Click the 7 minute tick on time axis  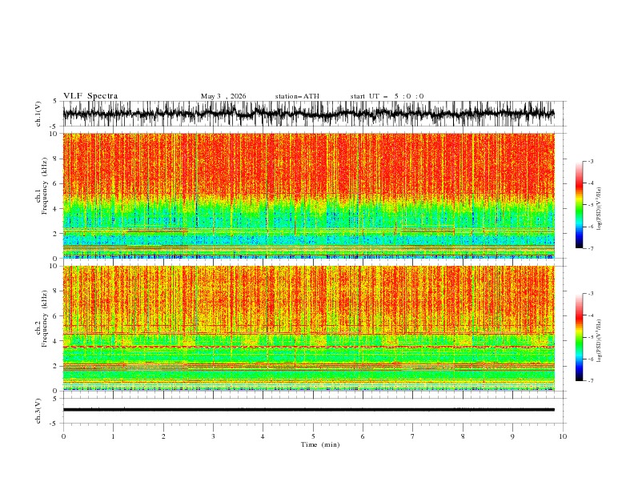point(413,436)
